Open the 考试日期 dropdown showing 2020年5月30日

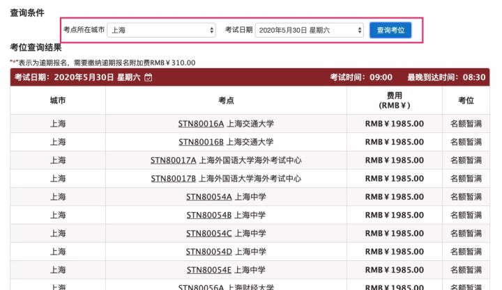(x=310, y=30)
